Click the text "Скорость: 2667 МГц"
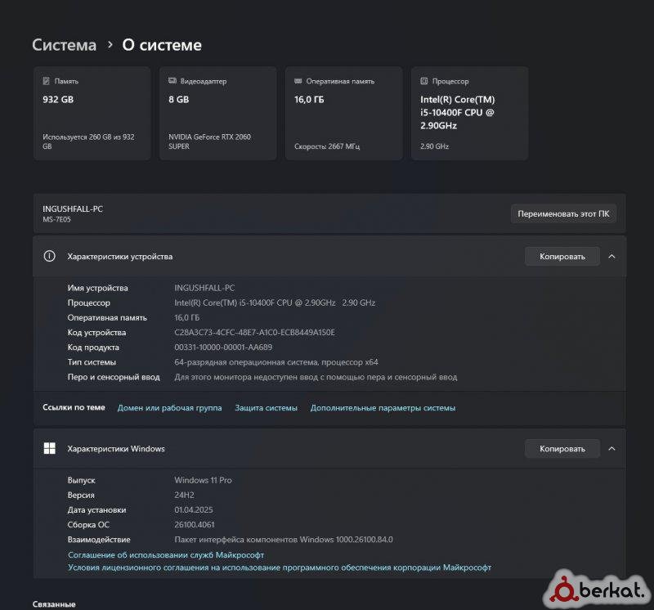This screenshot has height=610, width=654. tap(327, 146)
